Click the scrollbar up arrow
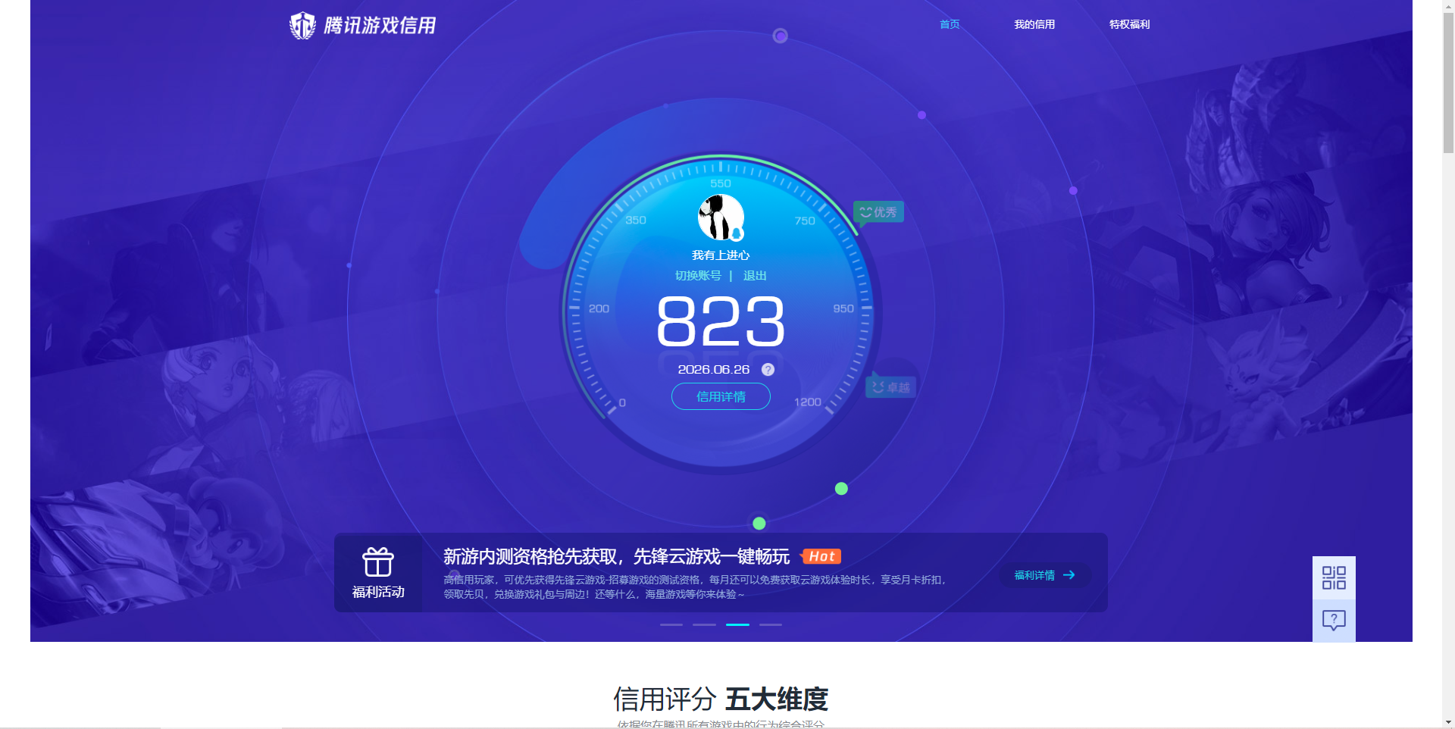Screen dimensions: 1455x729 pyautogui.click(x=1448, y=6)
